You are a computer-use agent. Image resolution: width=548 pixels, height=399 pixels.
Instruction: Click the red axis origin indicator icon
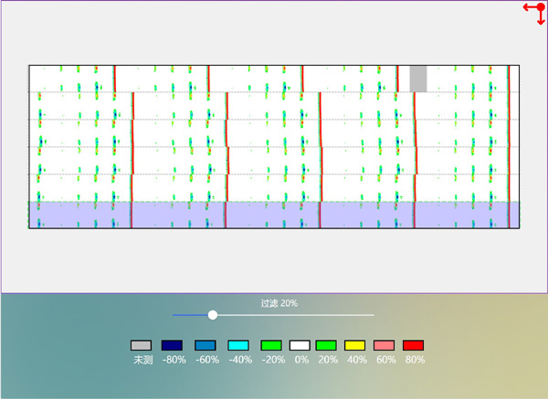pyautogui.click(x=534, y=14)
